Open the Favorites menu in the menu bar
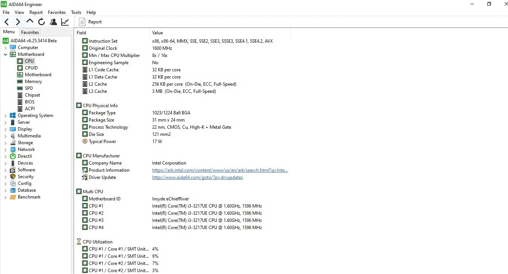 tap(57, 12)
